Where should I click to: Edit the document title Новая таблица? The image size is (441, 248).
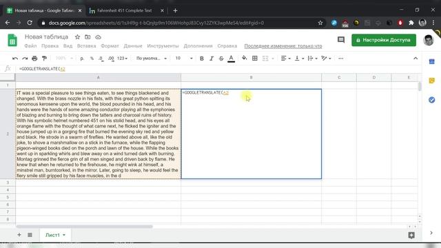pos(46,37)
